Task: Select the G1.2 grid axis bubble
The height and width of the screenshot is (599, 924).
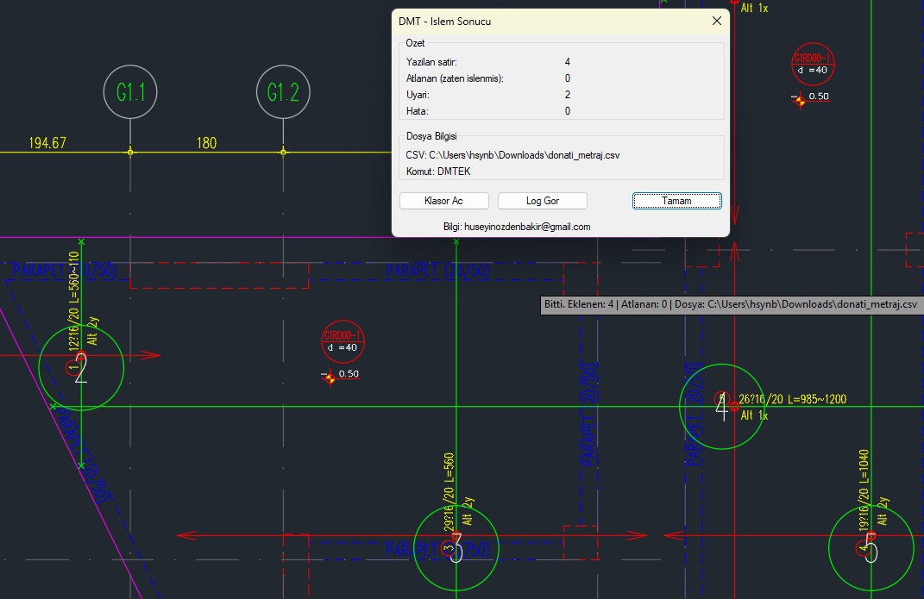Action: click(x=283, y=92)
